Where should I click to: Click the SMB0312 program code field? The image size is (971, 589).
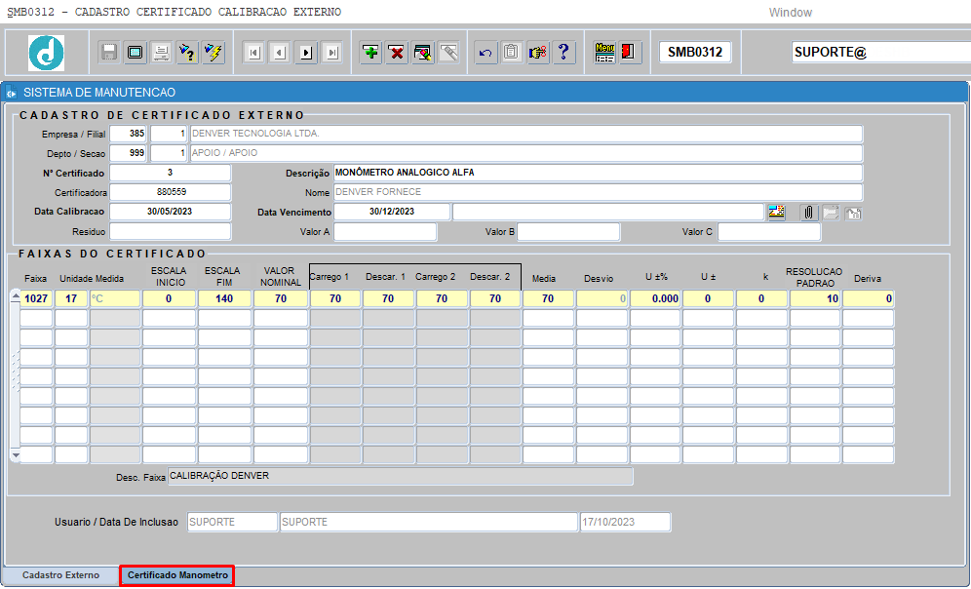pos(695,52)
